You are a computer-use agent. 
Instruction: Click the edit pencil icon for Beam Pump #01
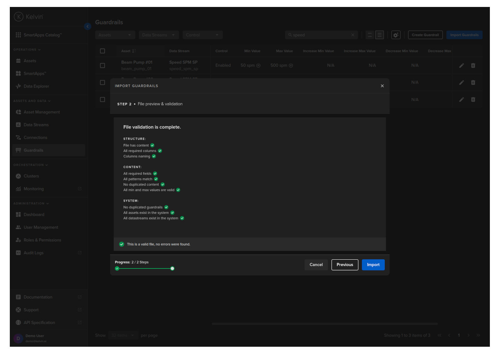[461, 65]
